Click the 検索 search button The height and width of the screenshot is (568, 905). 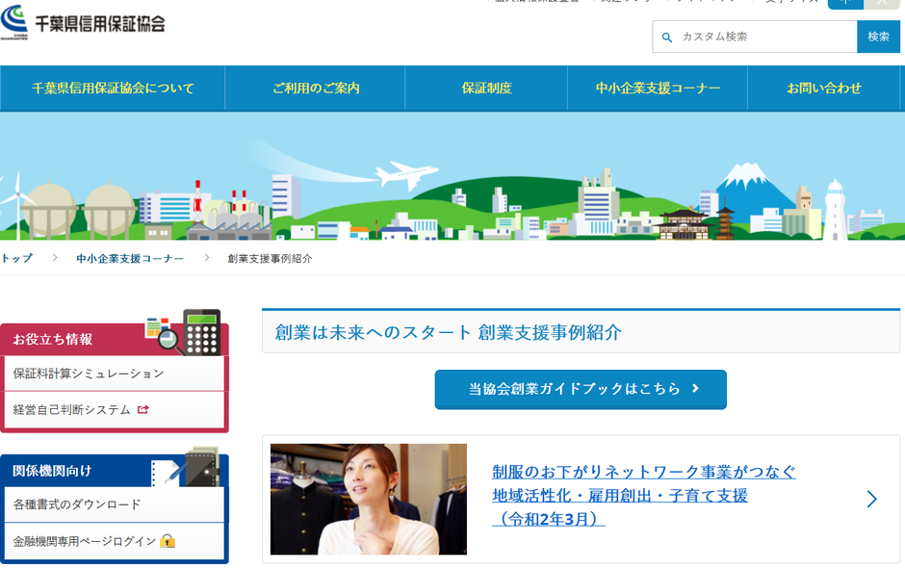tap(878, 37)
